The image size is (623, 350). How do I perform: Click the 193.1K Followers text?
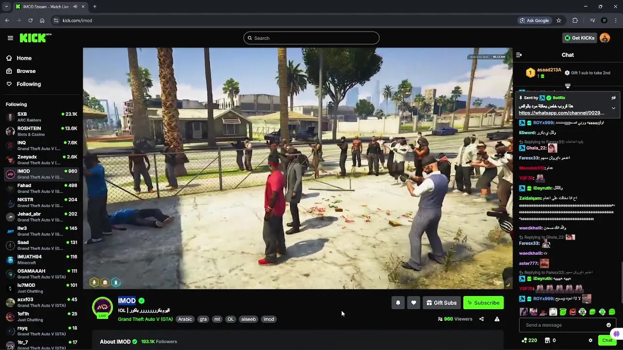click(159, 342)
